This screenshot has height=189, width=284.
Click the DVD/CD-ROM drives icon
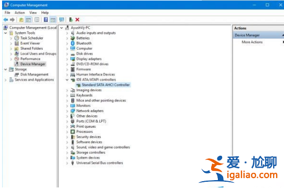73,64
